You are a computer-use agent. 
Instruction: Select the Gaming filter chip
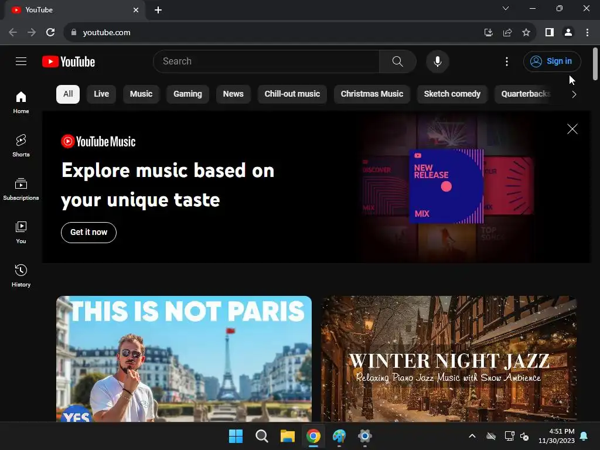coord(187,94)
